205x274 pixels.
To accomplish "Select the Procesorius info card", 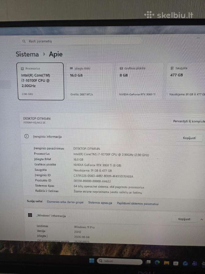I will [41, 81].
